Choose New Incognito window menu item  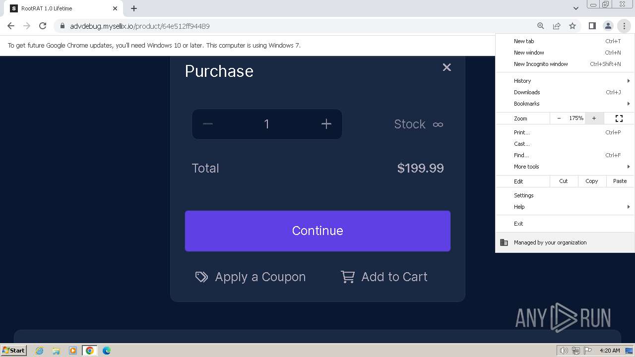click(565, 64)
